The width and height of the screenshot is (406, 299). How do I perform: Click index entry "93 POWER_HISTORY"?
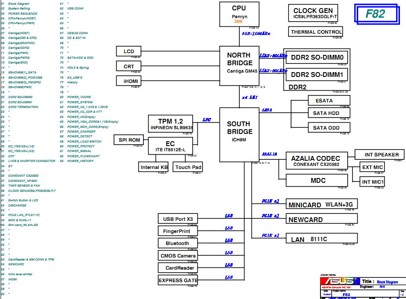[77, 161]
